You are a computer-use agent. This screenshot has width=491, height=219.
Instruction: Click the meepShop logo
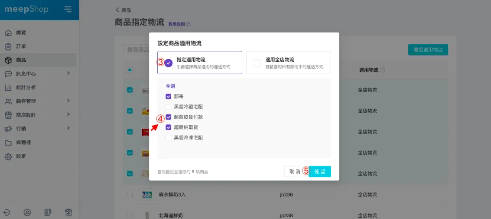pos(26,10)
